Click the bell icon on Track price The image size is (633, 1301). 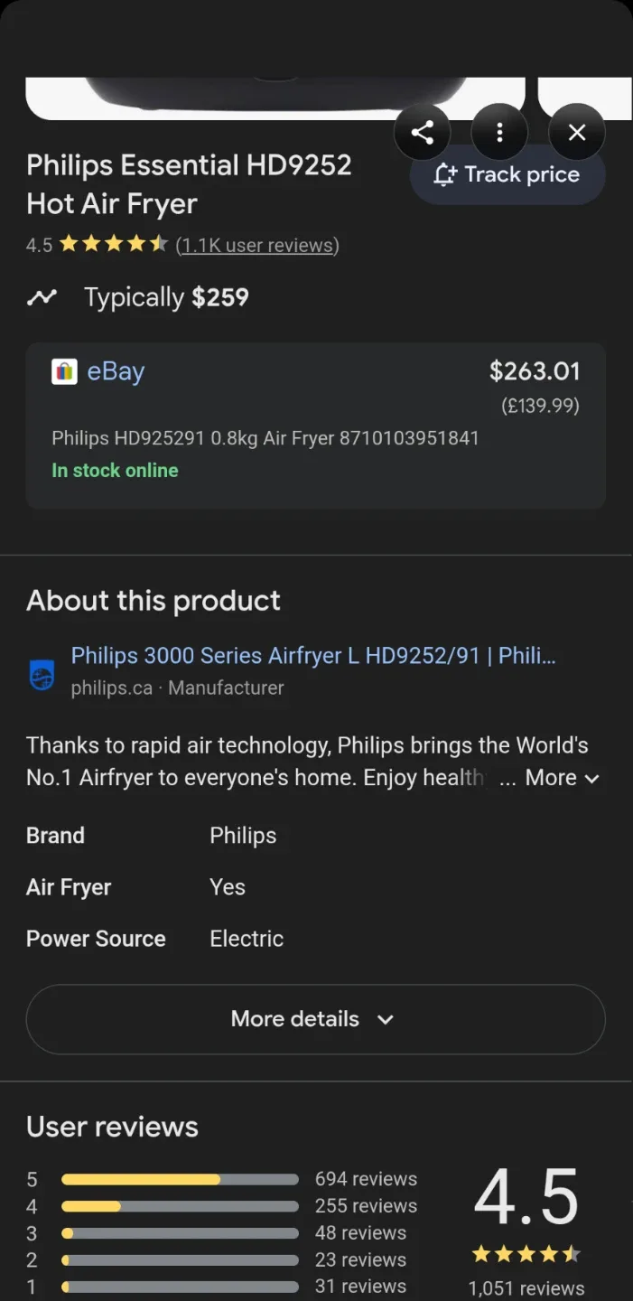pyautogui.click(x=444, y=174)
